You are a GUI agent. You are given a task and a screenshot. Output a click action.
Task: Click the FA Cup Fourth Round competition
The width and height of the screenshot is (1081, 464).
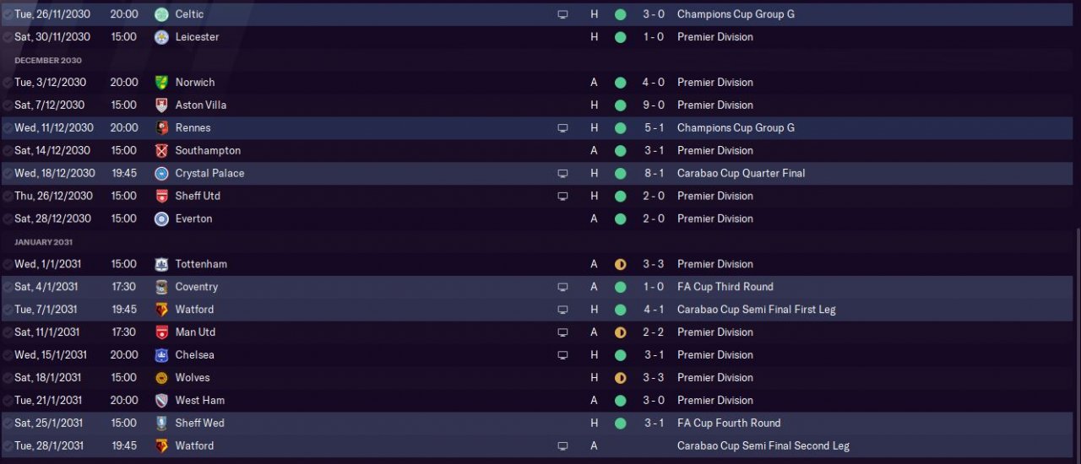tap(728, 424)
